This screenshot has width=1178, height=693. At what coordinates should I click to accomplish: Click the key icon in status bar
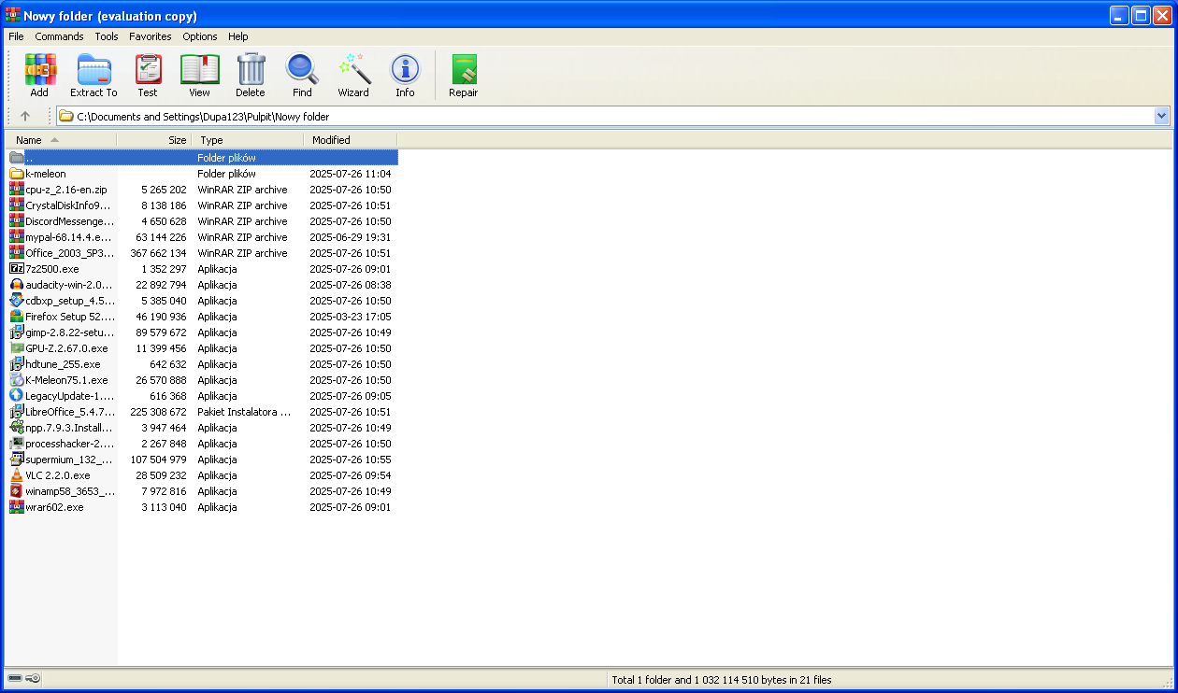[x=34, y=679]
